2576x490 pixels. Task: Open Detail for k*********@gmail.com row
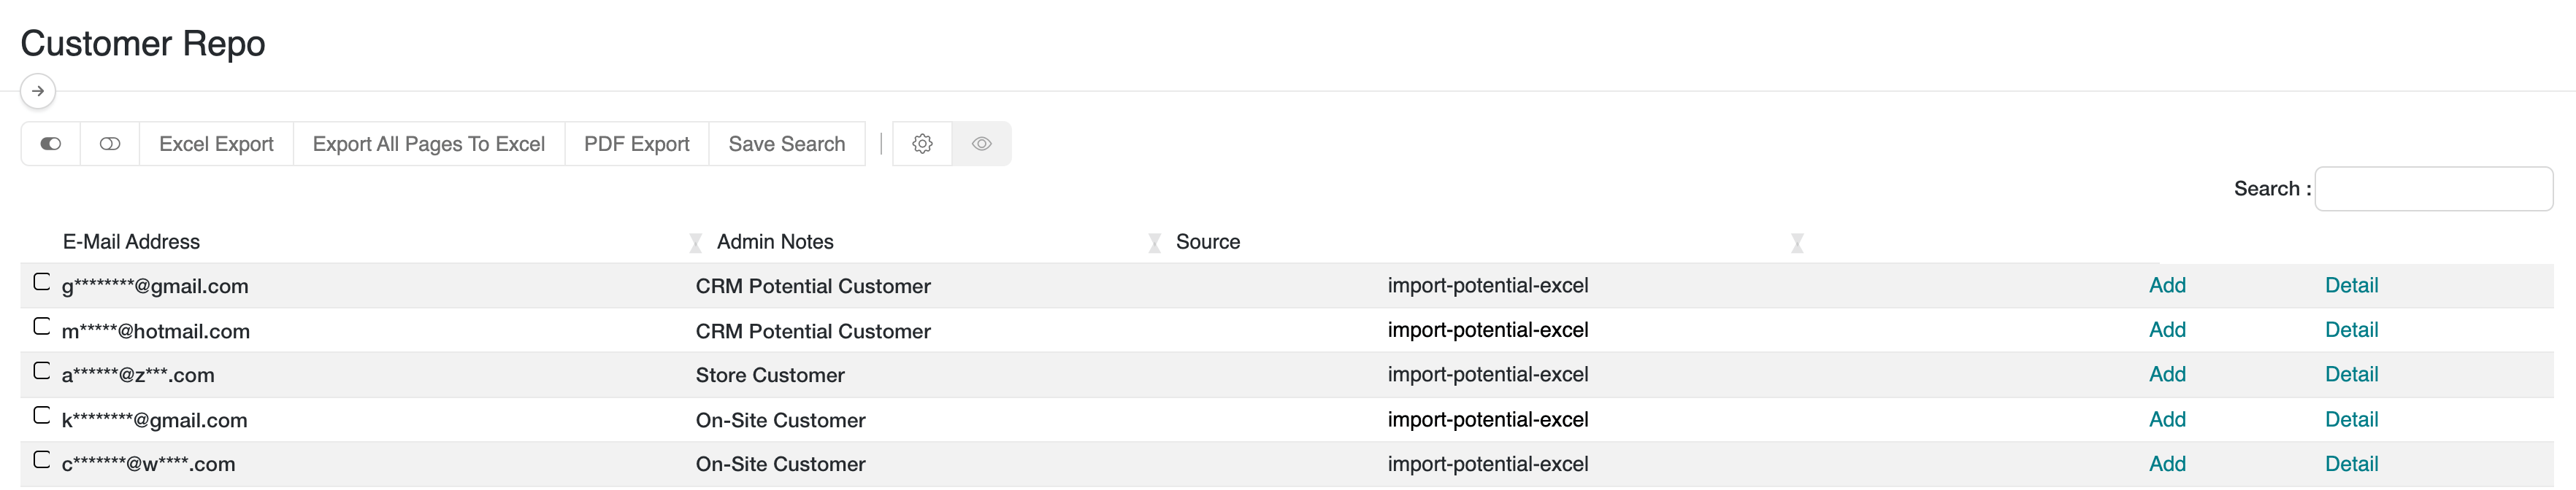pyautogui.click(x=2351, y=419)
